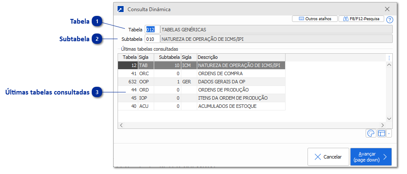Focus the Tabela code input field
Screen dimensions: 407x174
pyautogui.click(x=152, y=30)
